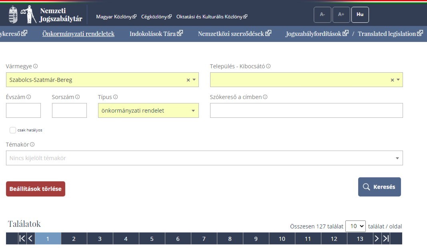Open the Cégközlöny link
The height and width of the screenshot is (248, 427).
[x=156, y=16]
